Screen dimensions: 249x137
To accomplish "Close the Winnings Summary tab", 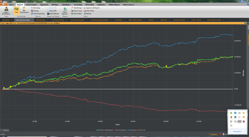I will [x=223, y=20].
